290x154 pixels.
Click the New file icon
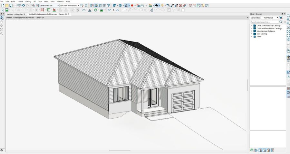tap(3, 5)
